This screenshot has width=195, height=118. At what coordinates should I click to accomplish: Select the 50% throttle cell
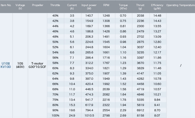point(55,42)
